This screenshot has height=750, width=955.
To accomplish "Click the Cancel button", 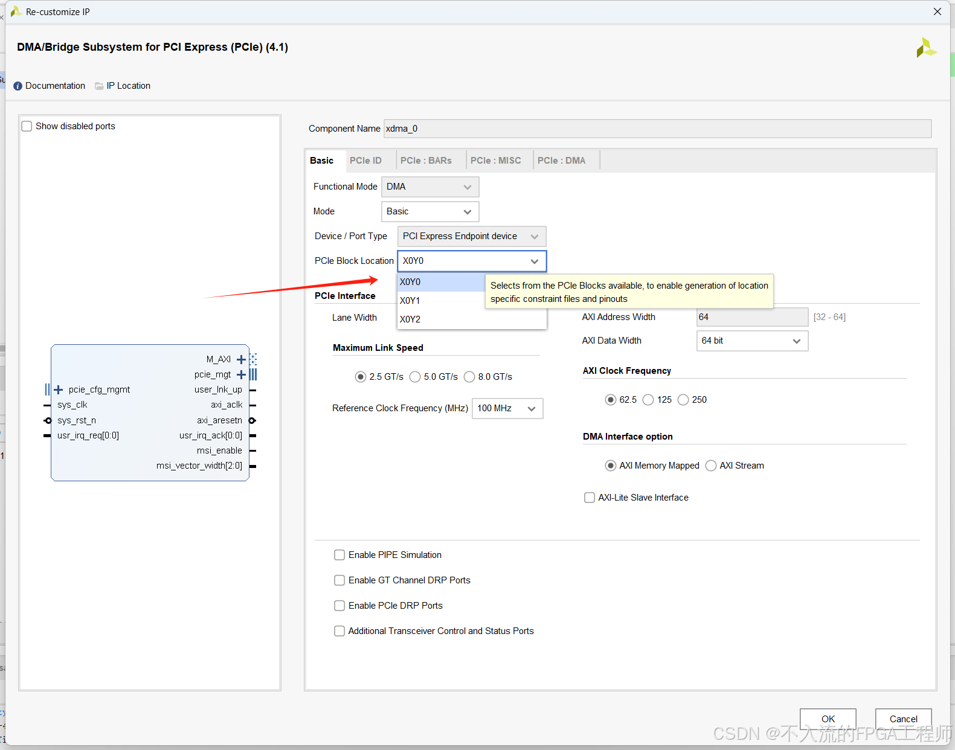I will point(904,719).
